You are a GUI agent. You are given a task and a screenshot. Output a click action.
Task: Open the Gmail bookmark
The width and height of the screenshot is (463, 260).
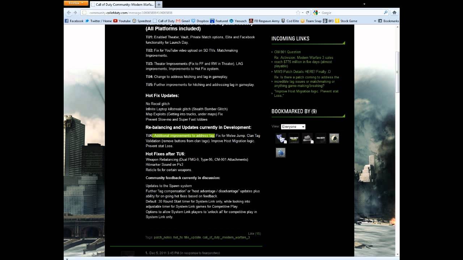(183, 21)
